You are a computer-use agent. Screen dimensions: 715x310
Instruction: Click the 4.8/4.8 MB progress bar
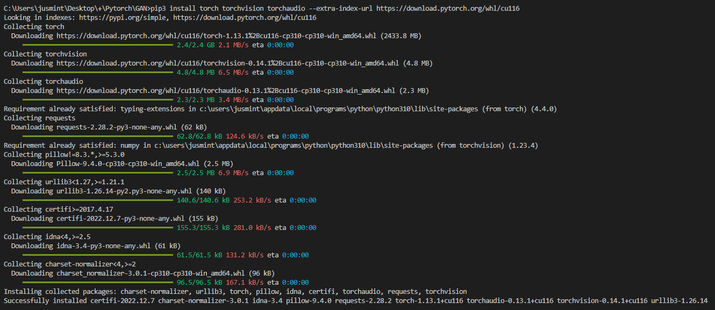click(x=98, y=73)
